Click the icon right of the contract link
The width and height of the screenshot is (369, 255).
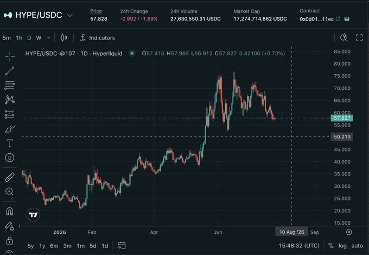pos(347,19)
